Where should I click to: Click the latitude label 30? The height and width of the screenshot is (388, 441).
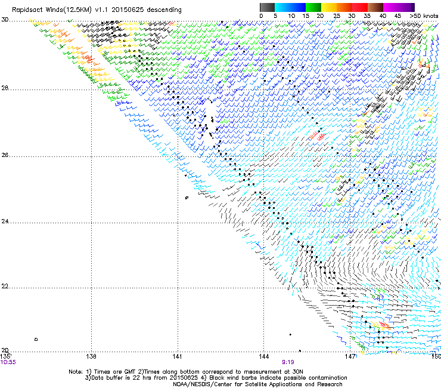(x=5, y=20)
